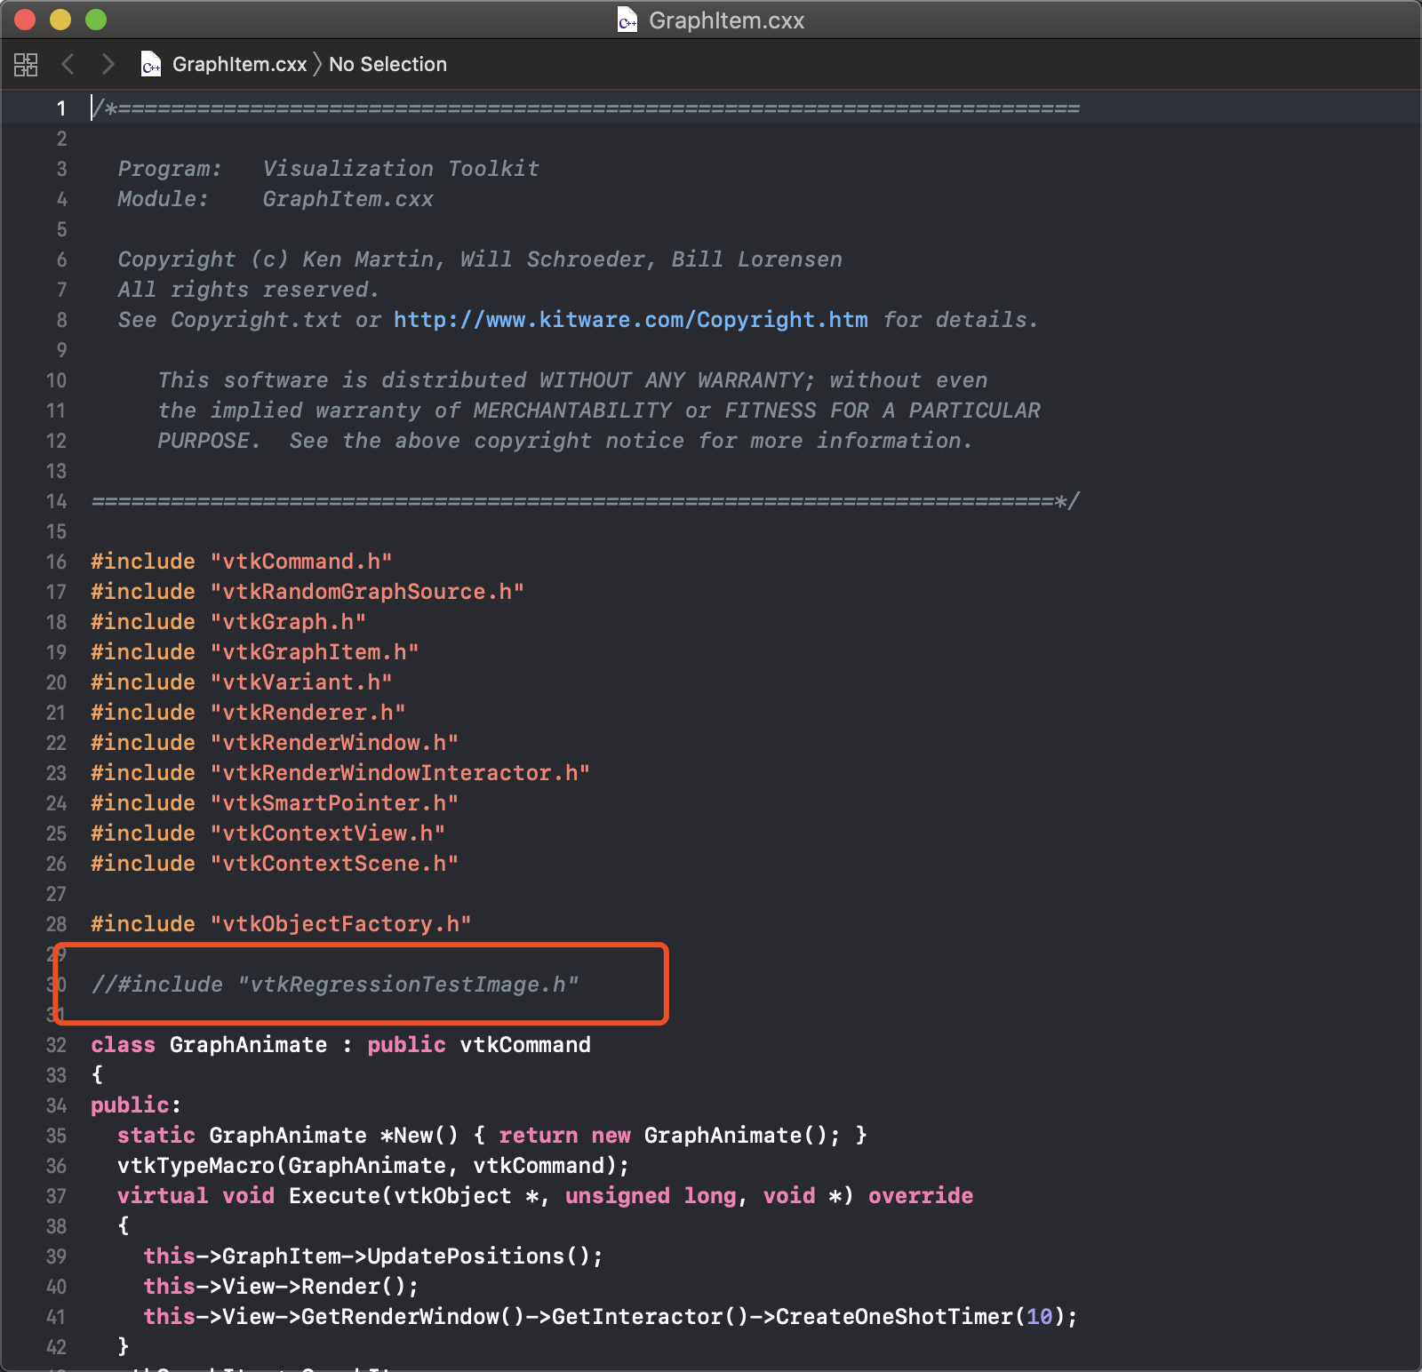This screenshot has height=1372, width=1422.
Task: Click UpdatePositions() call on line 39
Action: click(485, 1256)
